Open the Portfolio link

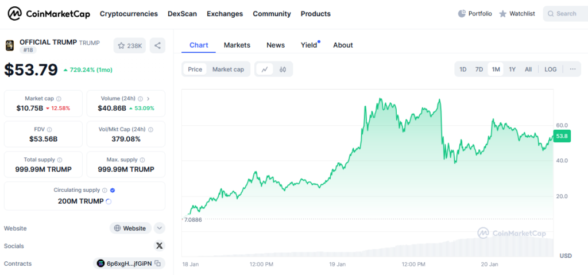tap(475, 14)
